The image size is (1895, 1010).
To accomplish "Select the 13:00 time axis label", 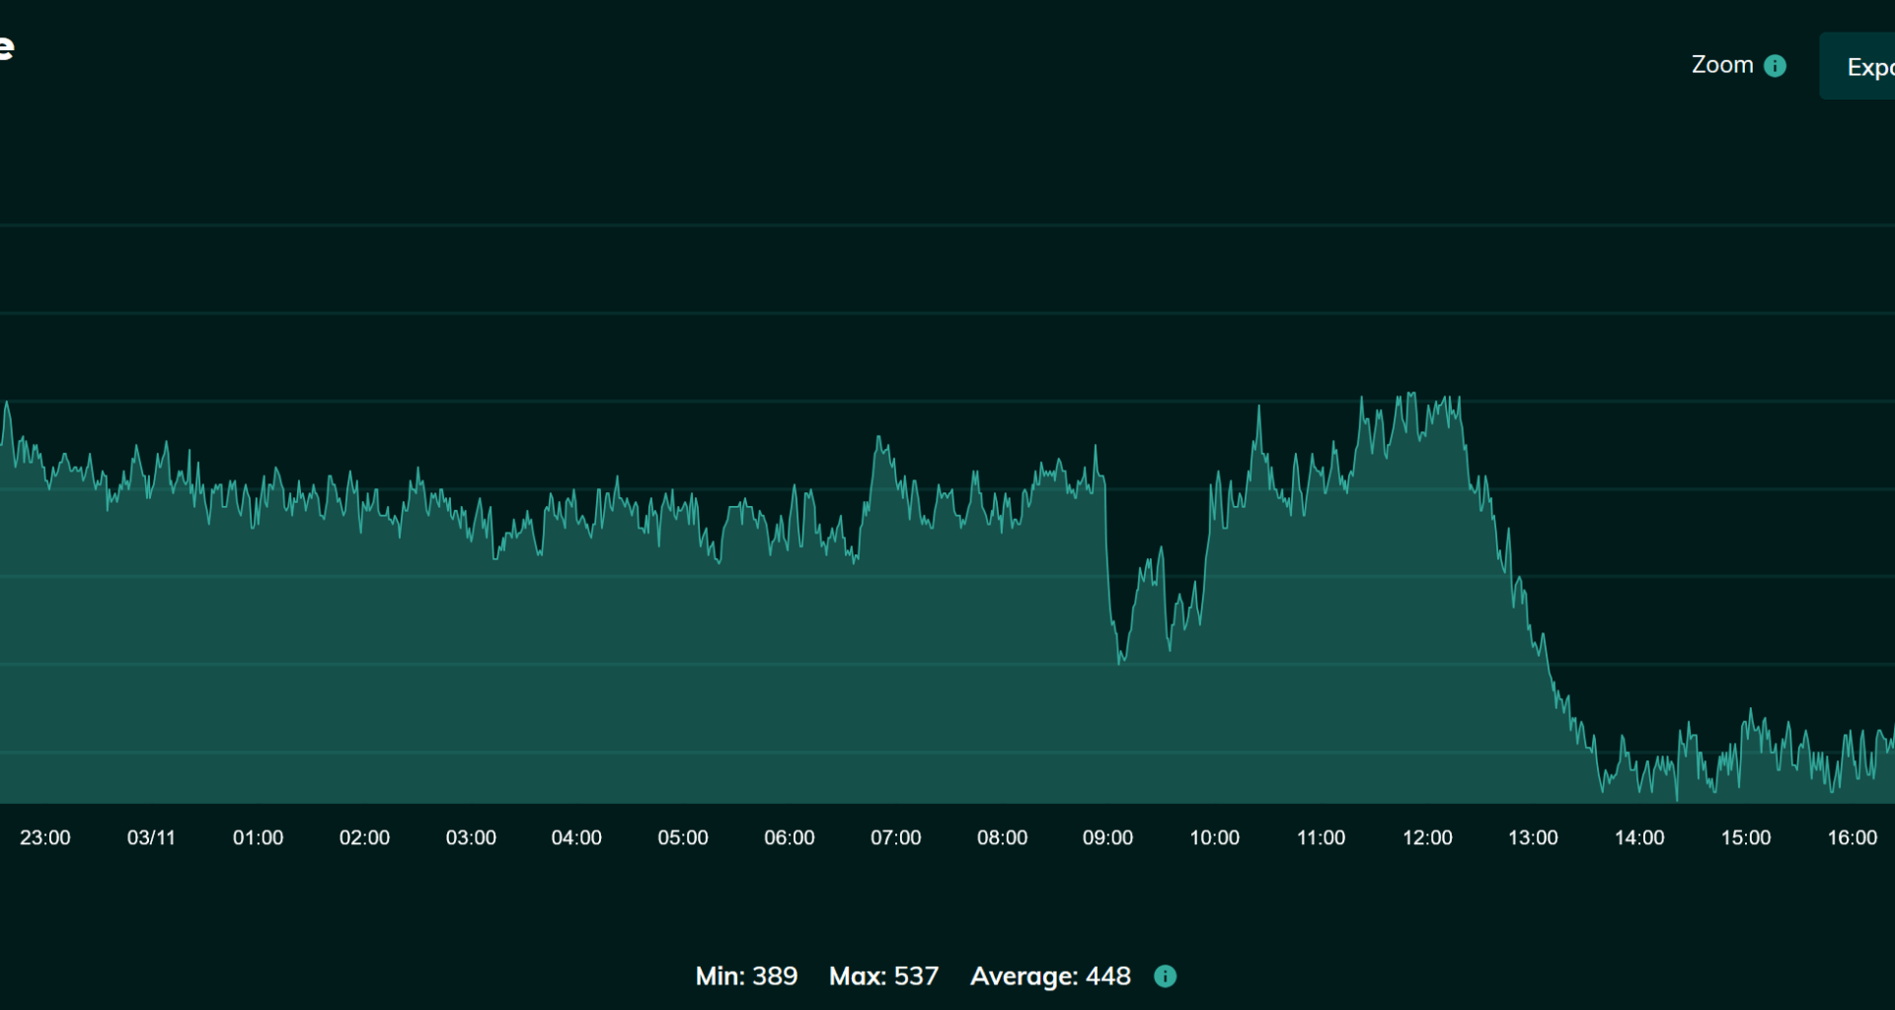I will click(1533, 837).
